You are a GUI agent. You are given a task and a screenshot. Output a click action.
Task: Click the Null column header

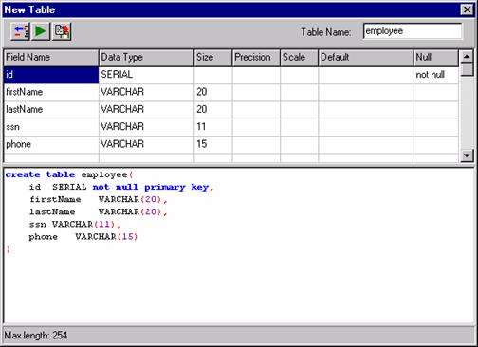(x=436, y=58)
